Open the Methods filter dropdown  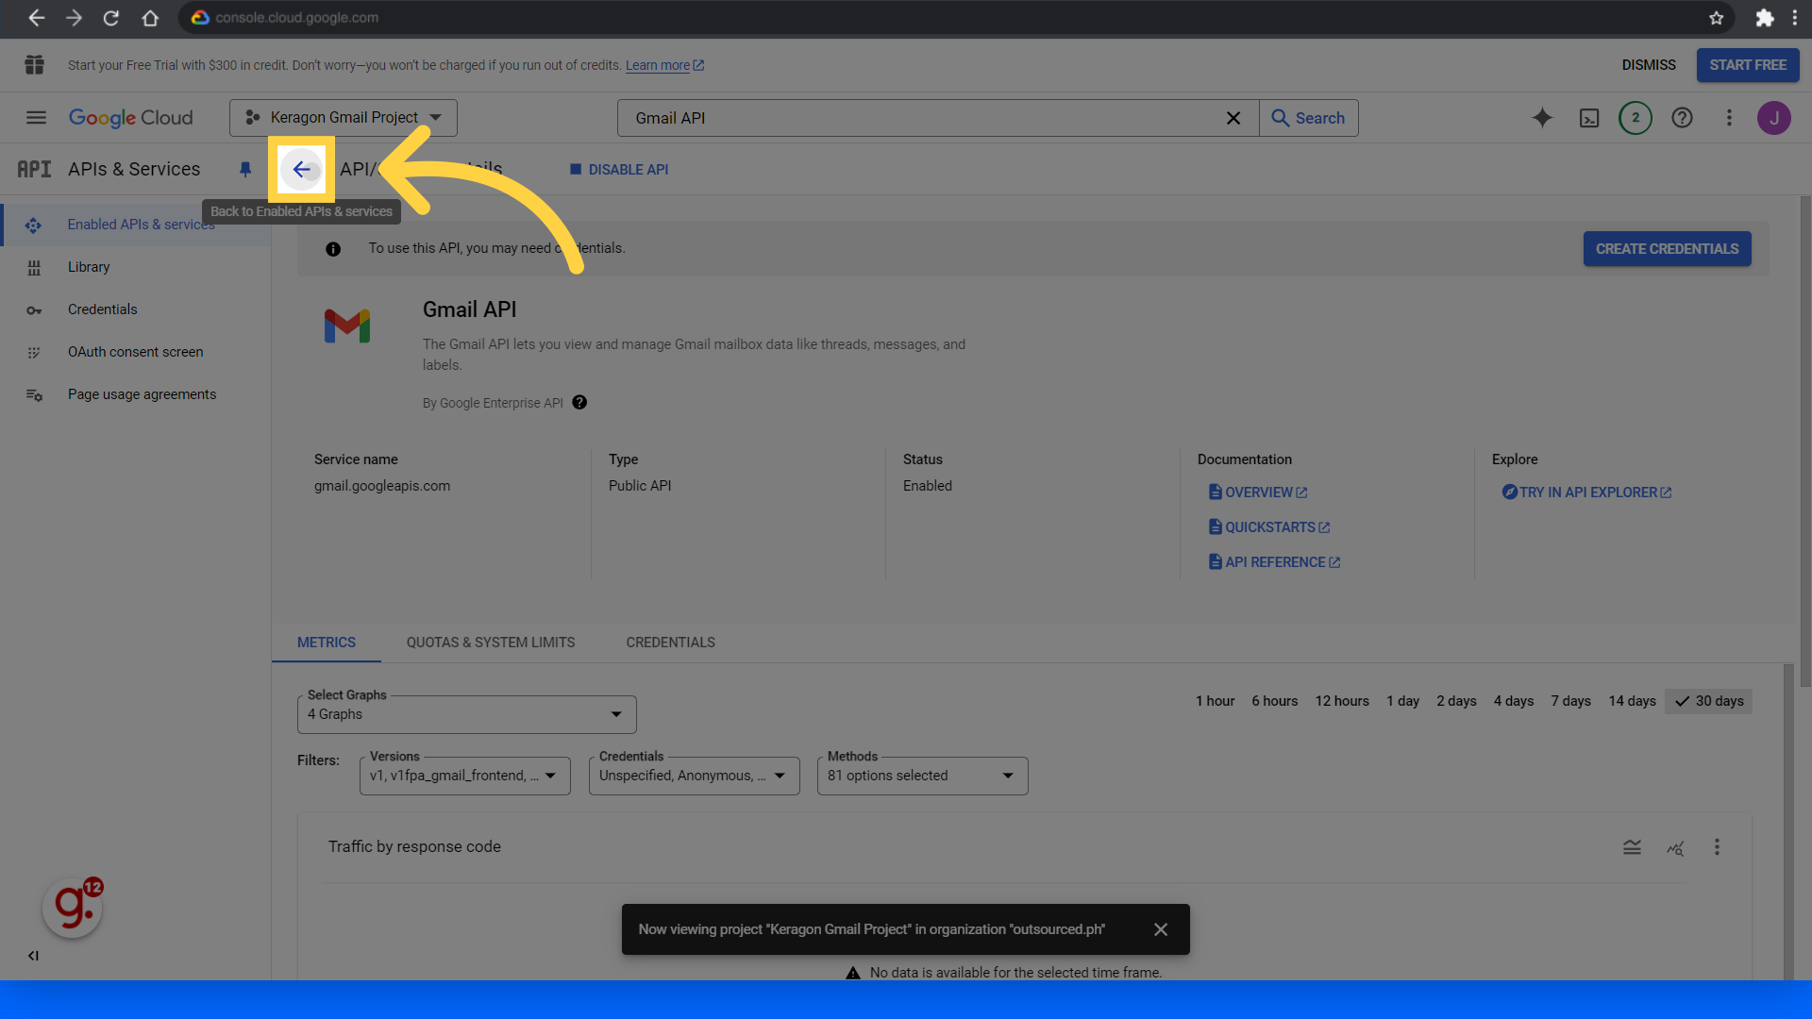(x=923, y=776)
